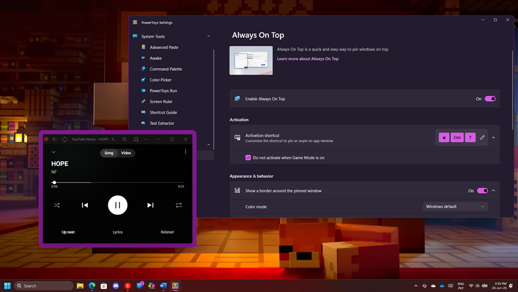Viewport: 518px width, 292px height.
Task: Click the zoom magnifier in YouTube Music title bar
Action: coord(124,139)
